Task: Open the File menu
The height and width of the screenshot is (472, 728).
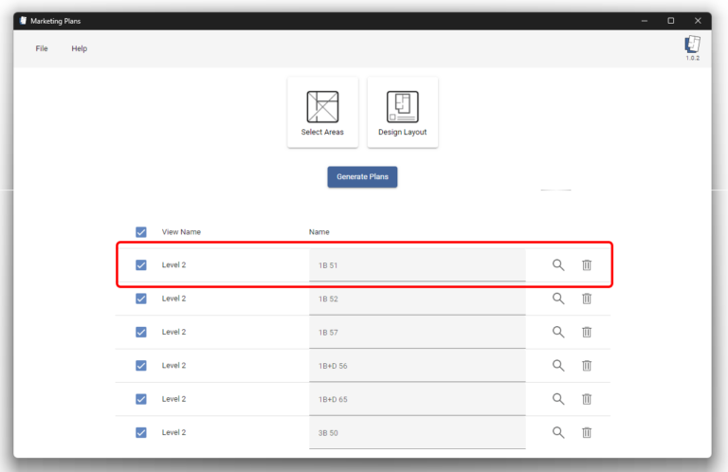Action: click(42, 48)
